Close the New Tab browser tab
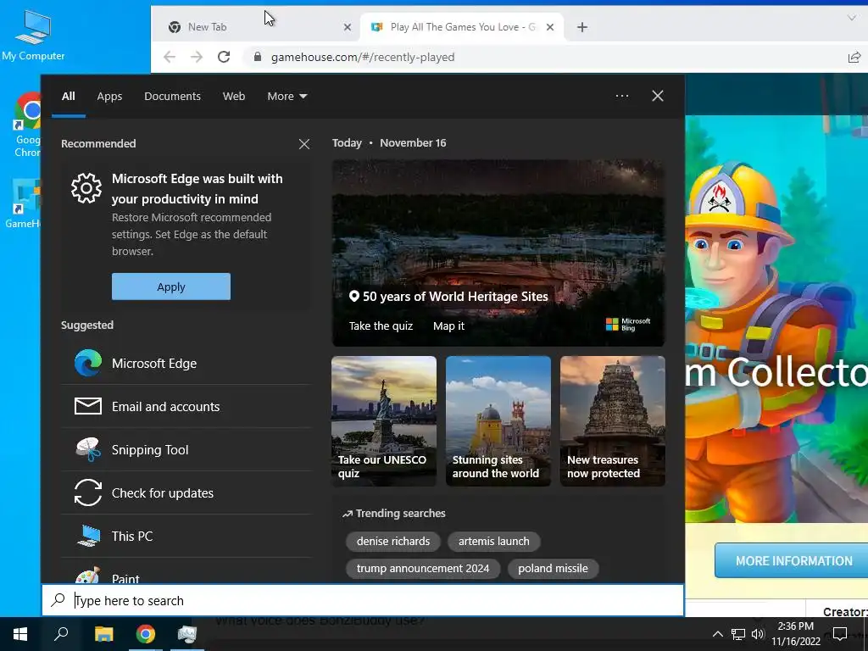 pos(347,27)
